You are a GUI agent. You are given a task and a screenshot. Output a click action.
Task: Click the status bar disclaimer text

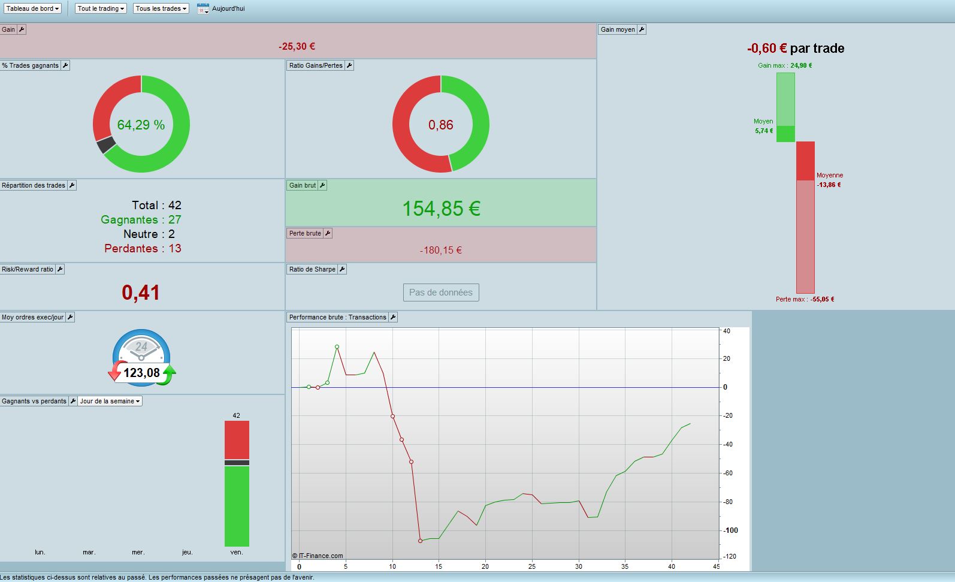pyautogui.click(x=157, y=577)
